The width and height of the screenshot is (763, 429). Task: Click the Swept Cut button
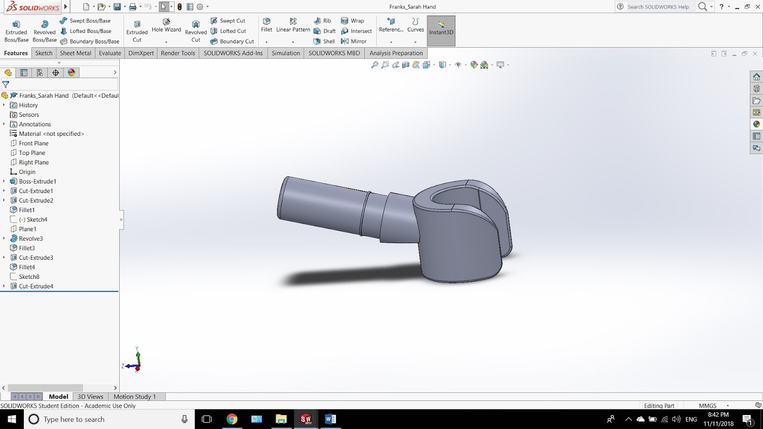(x=228, y=21)
